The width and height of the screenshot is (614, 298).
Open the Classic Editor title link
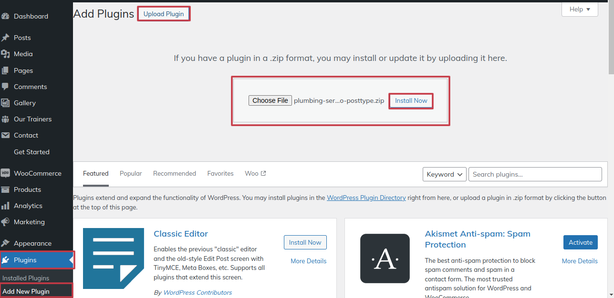(x=181, y=234)
